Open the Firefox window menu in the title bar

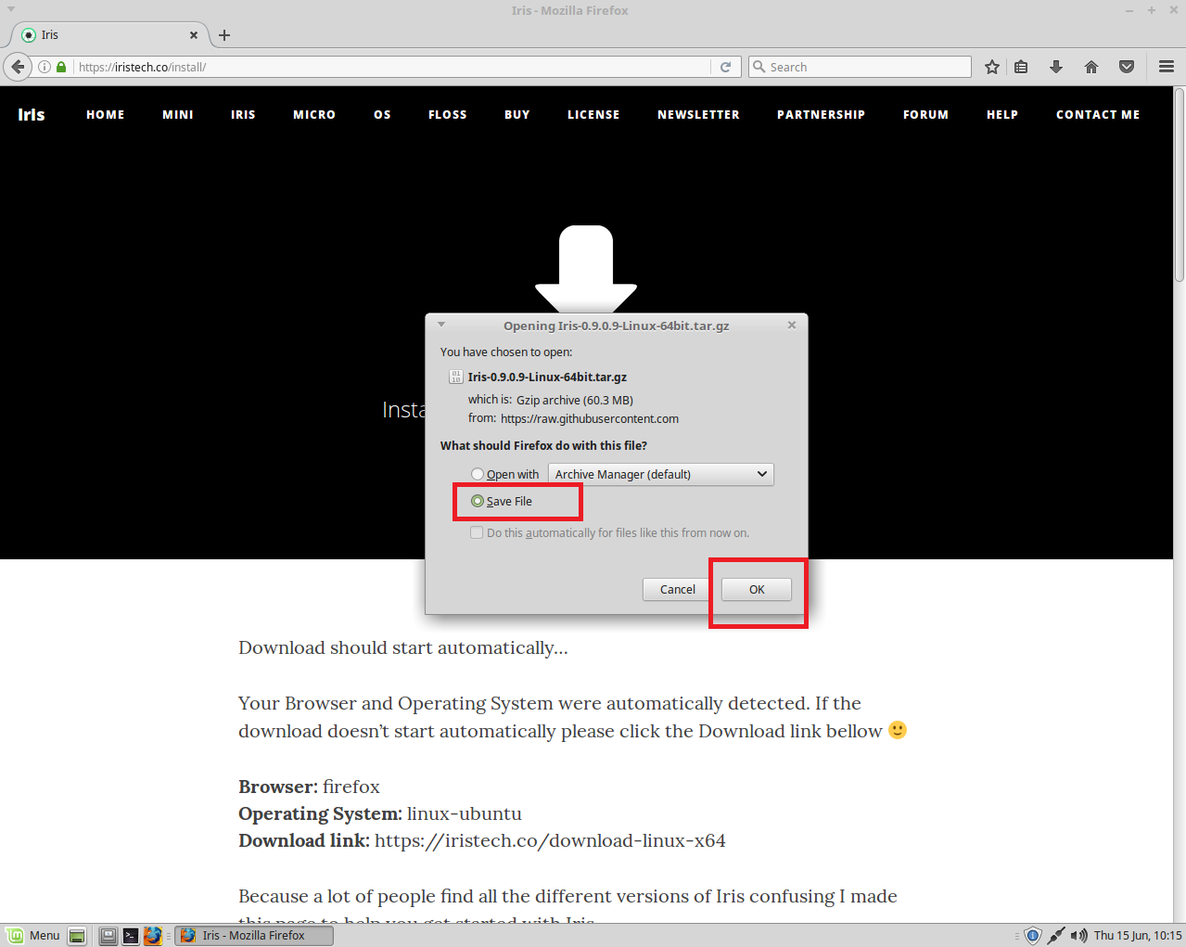coord(11,9)
